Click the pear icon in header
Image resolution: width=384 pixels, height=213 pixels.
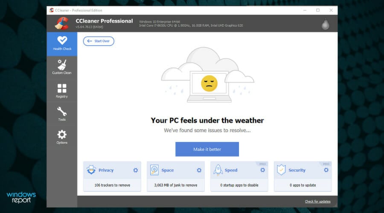click(326, 24)
